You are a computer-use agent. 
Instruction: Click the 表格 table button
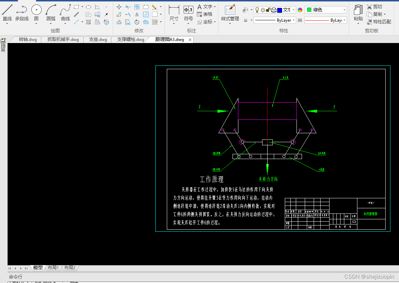[205, 14]
